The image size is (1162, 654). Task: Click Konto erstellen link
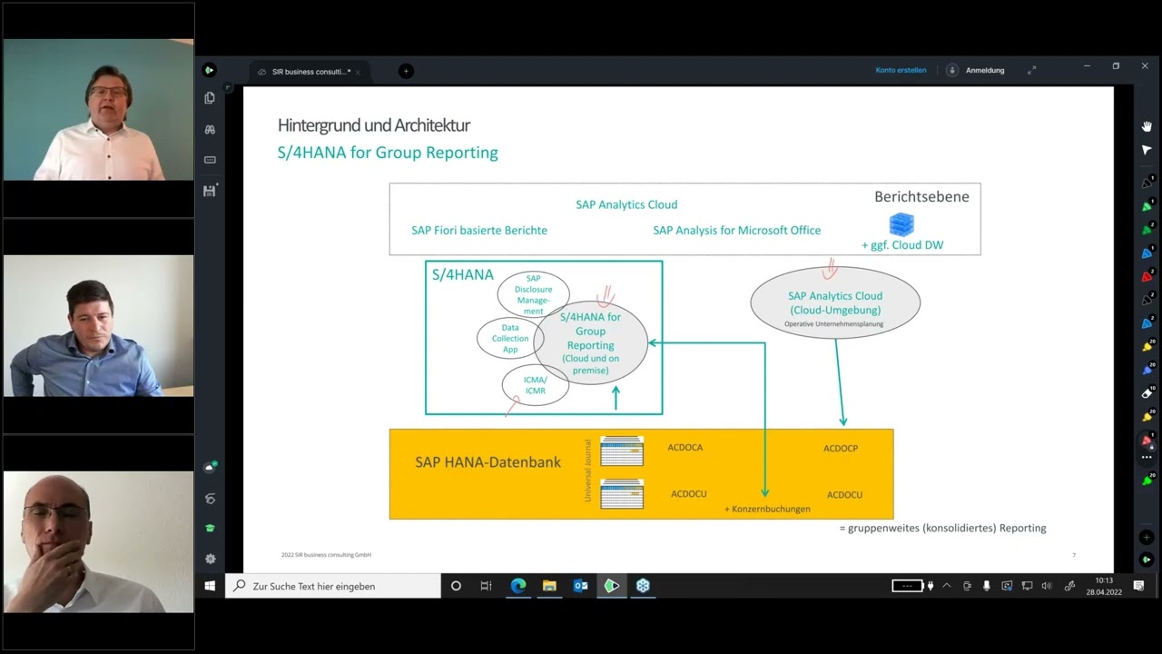pos(901,70)
